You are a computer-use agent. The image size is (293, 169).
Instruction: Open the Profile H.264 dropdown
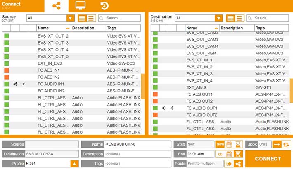point(75,164)
